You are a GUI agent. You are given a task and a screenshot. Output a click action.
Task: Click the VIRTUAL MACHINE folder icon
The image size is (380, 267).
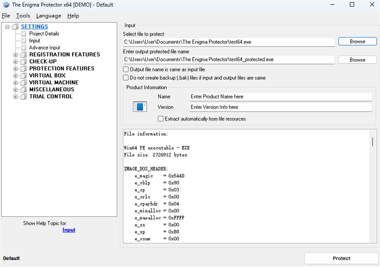click(x=23, y=83)
